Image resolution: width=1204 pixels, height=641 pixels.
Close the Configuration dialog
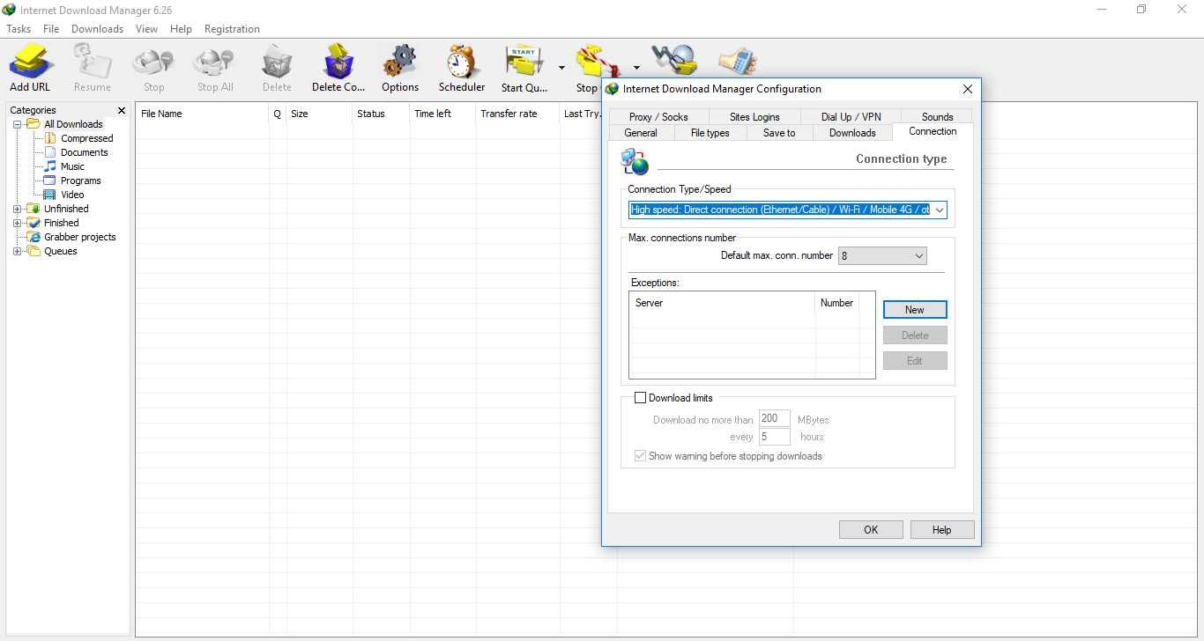pos(967,89)
